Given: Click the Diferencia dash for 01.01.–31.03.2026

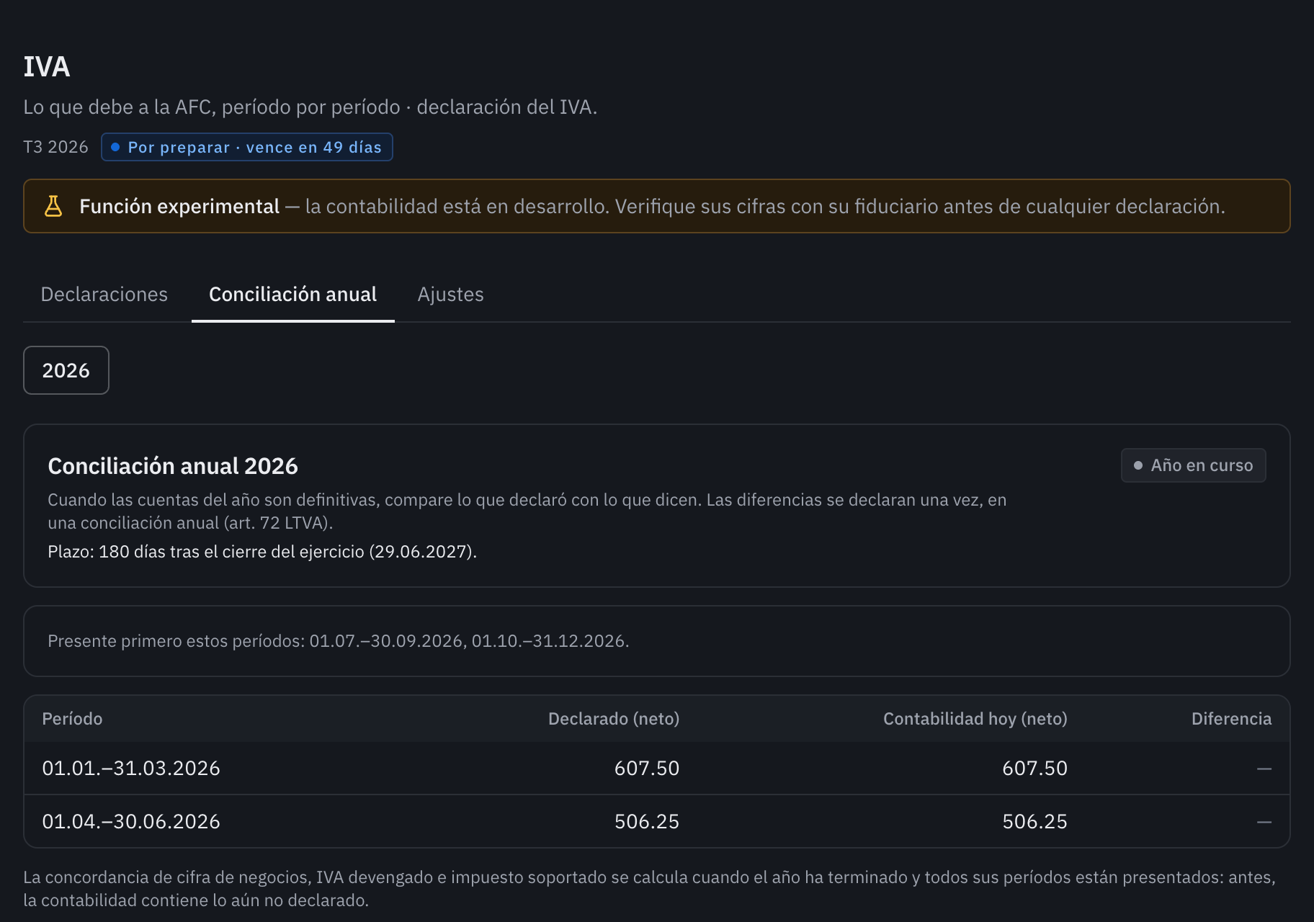Looking at the screenshot, I should point(1264,769).
